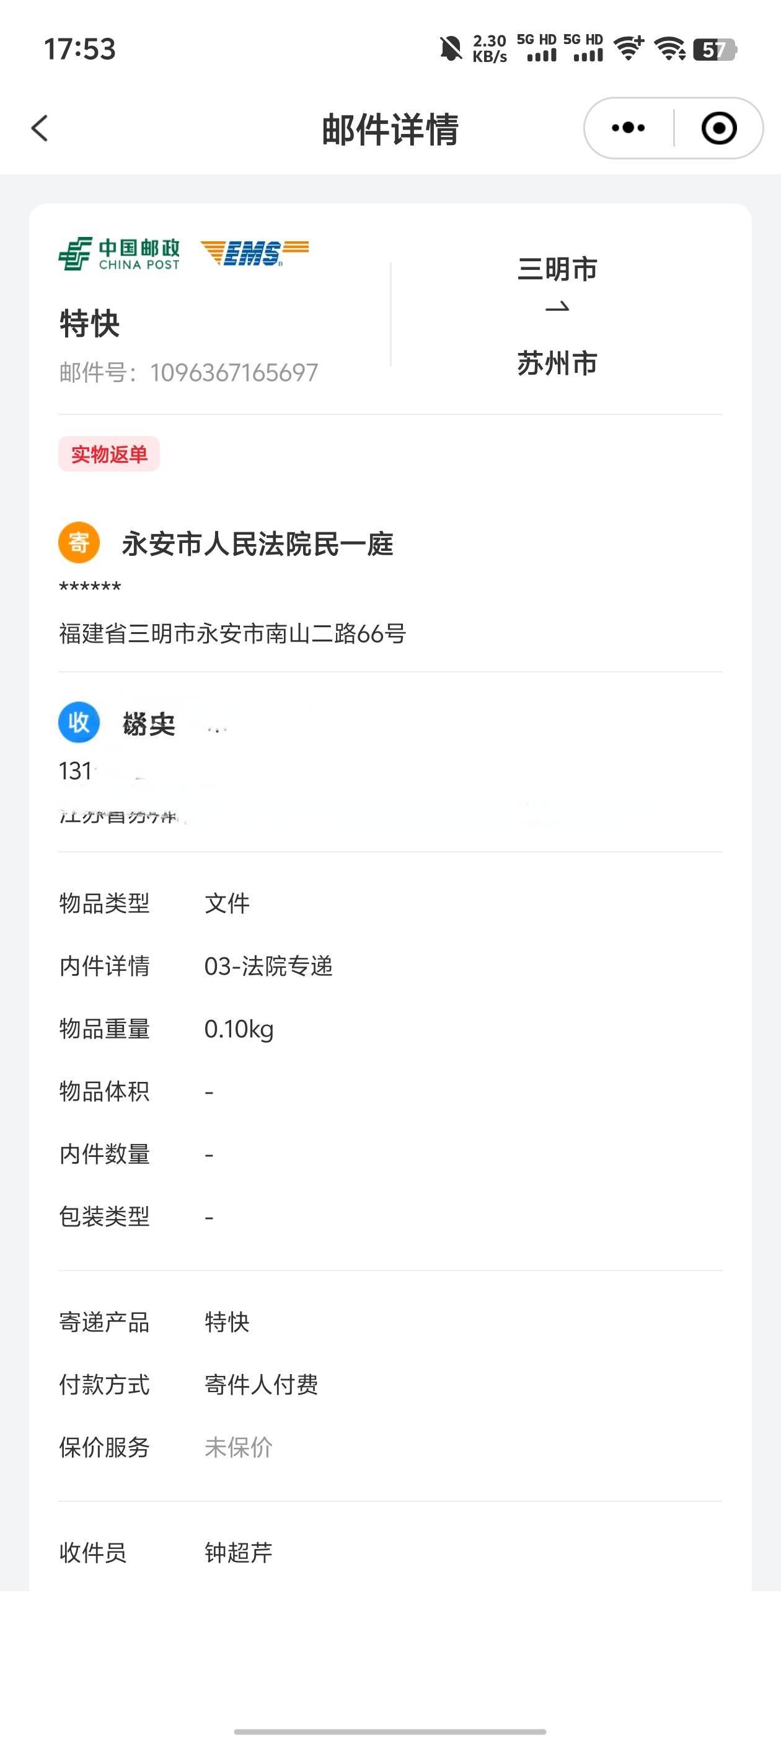Tap the orange sender 寄 icon
Image resolution: width=781 pixels, height=1737 pixels.
click(79, 542)
